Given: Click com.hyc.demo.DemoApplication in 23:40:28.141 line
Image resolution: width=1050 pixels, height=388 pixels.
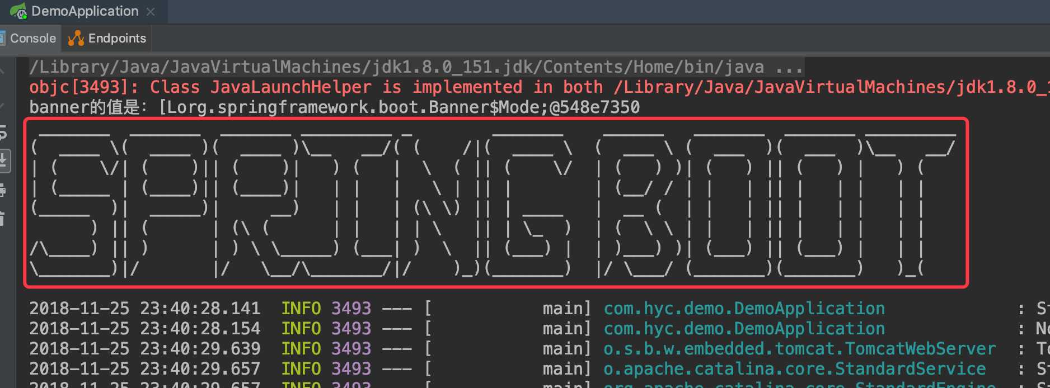Looking at the screenshot, I should click(744, 309).
